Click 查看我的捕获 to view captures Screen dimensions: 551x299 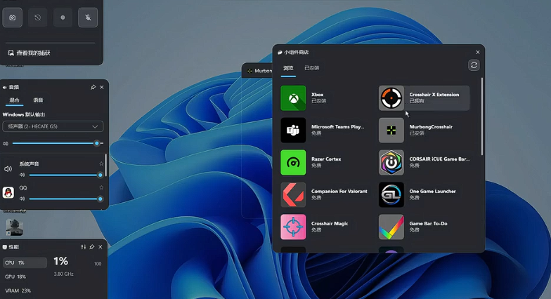click(30, 53)
